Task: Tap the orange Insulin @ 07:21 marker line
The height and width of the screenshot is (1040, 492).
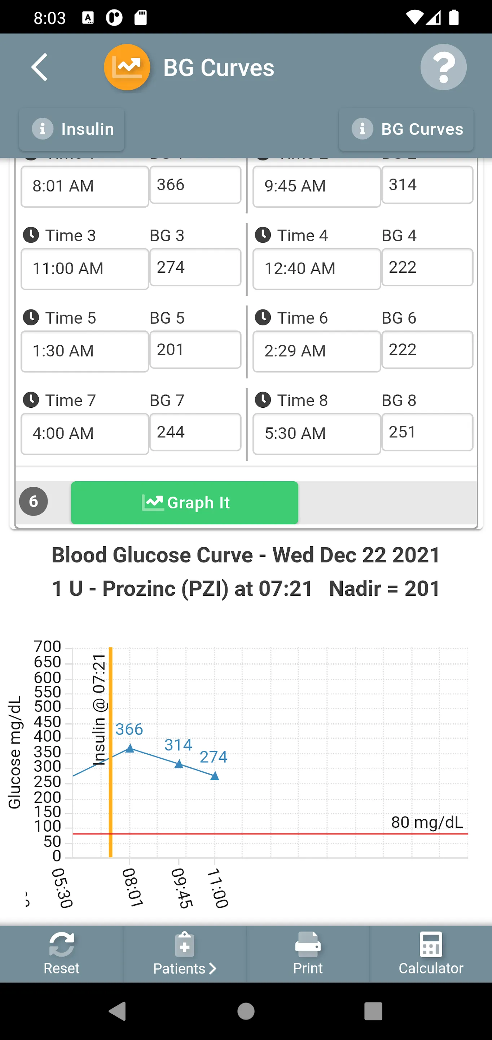Action: 110,752
